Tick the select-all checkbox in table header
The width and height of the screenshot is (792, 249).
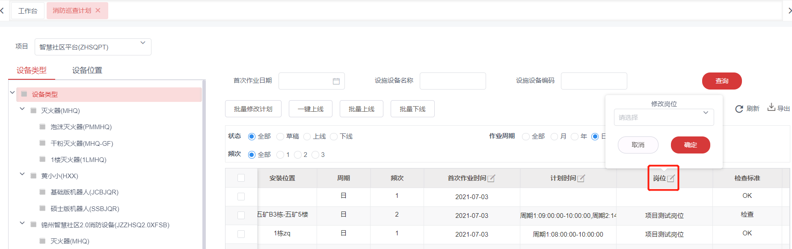coord(241,178)
